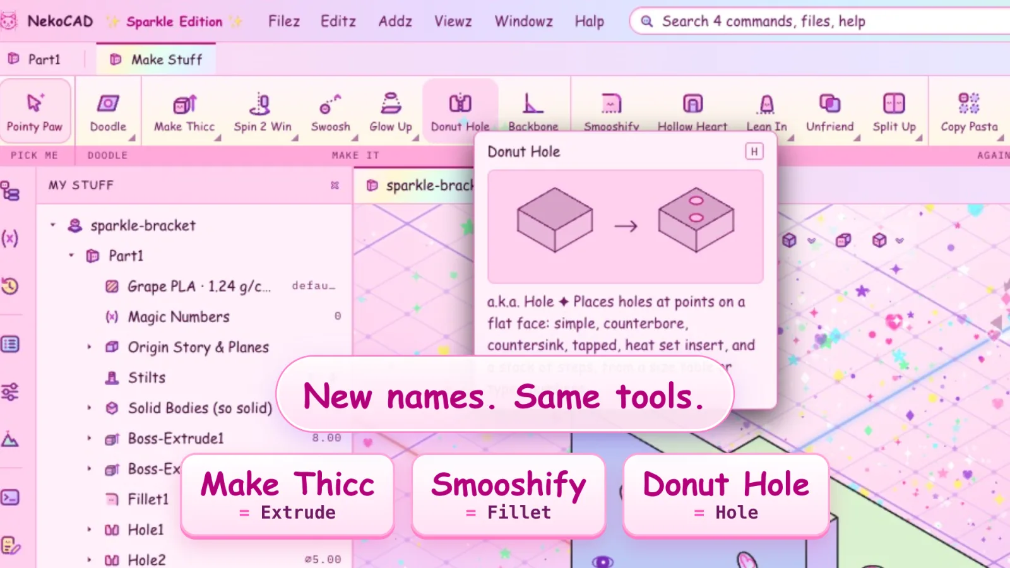This screenshot has width=1010, height=568.
Task: Open the sliders settings sidebar icon
Action: pyautogui.click(x=10, y=392)
